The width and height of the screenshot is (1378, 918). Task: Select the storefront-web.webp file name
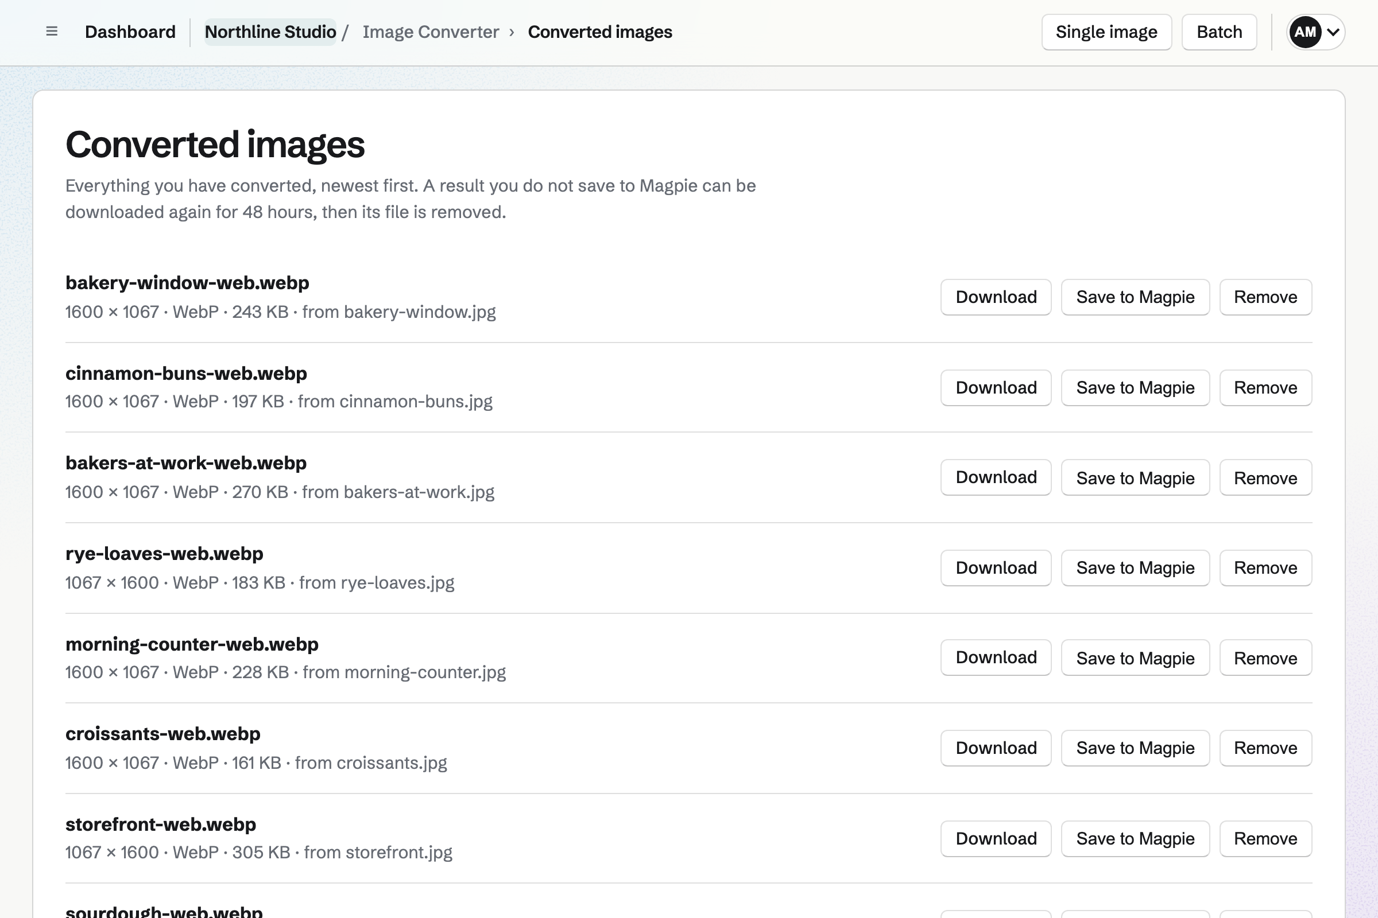pos(161,824)
